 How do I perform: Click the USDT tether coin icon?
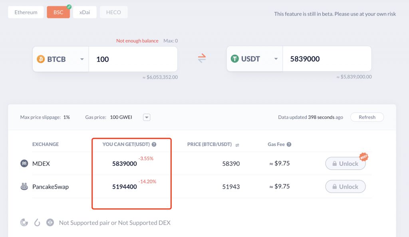(x=235, y=59)
